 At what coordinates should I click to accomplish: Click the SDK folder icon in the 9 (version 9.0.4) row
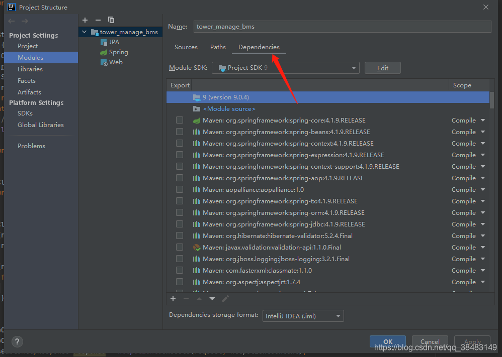pos(197,97)
